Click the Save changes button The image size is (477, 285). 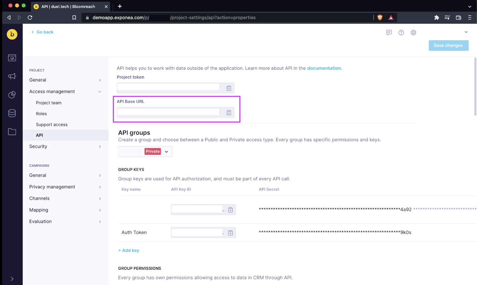(448, 45)
